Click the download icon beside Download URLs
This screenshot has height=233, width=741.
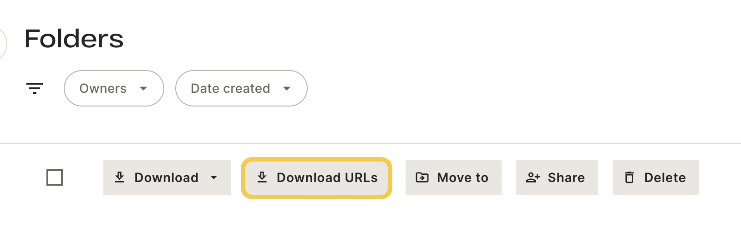262,177
